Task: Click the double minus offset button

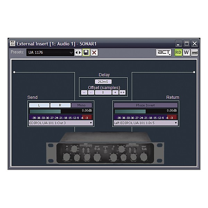Action: tap(84, 93)
